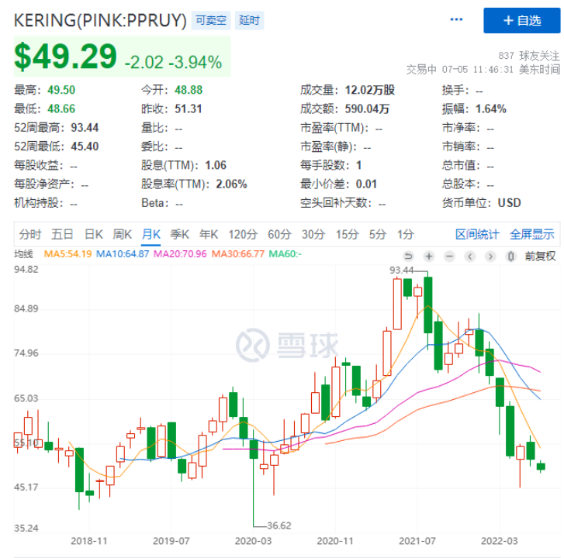Click the 均线 moving average label
Screen dimensions: 564x558
(23, 254)
